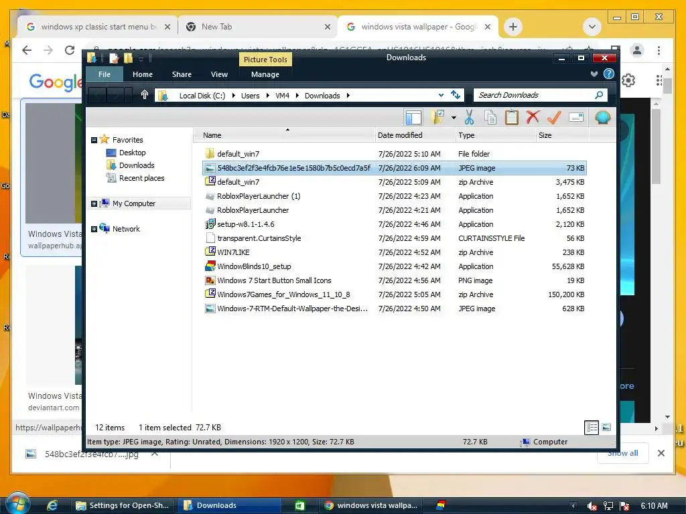Click the network tray icon
The height and width of the screenshot is (514, 686).
coord(608,506)
